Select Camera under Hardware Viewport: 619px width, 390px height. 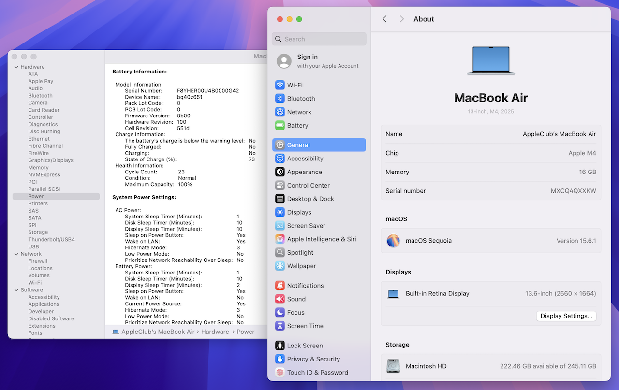click(38, 103)
